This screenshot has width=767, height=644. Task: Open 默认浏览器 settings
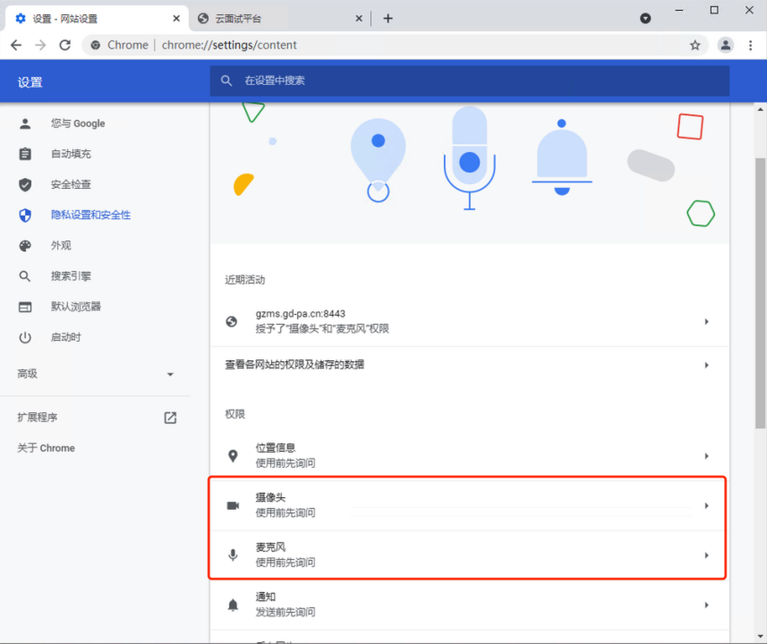point(76,307)
